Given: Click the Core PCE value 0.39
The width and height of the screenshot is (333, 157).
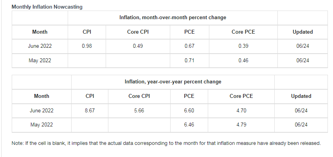Looking at the screenshot, I should point(243,46).
